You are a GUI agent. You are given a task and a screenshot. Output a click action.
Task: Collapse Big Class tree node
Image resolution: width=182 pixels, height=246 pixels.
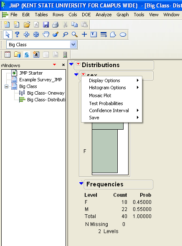pos(6,86)
